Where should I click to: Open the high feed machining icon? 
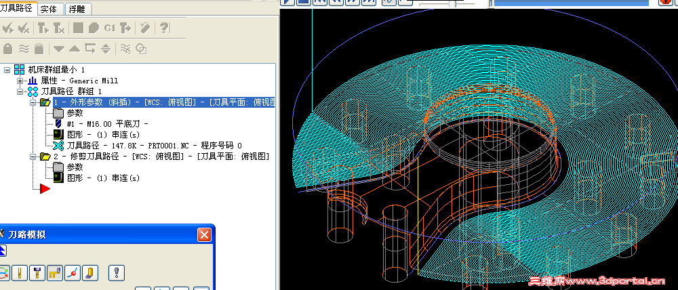tap(125, 28)
